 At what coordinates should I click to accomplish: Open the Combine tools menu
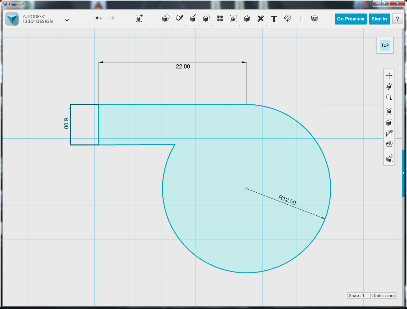247,19
